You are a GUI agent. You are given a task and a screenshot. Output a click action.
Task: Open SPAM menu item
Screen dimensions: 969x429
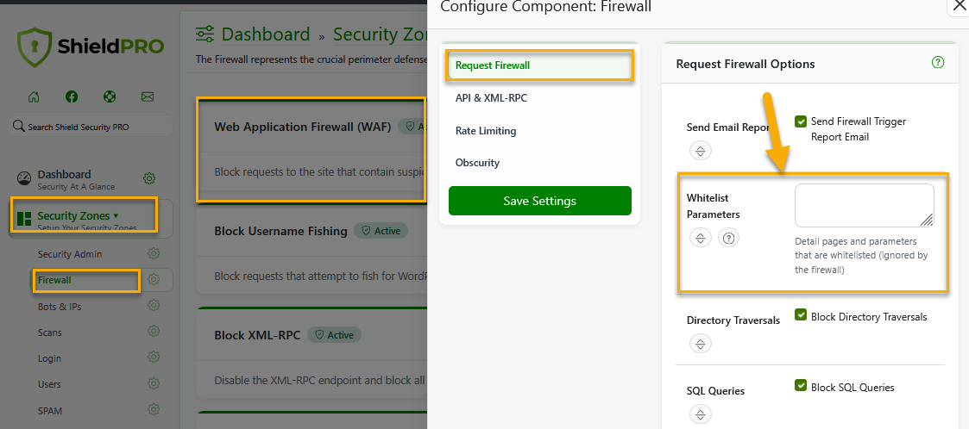[x=50, y=411]
